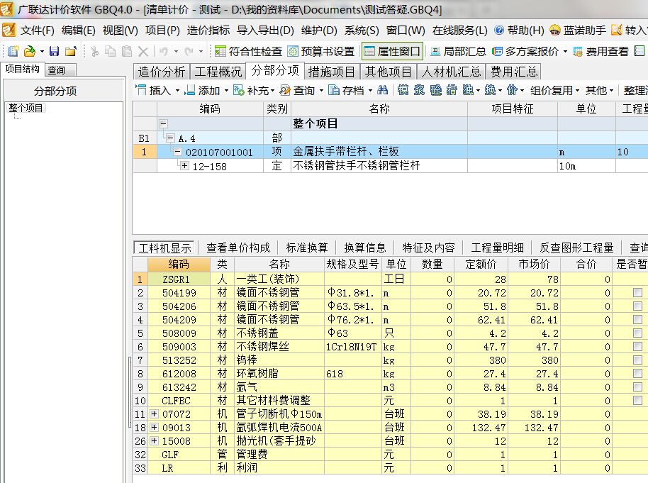648x483 pixels.
Task: Click the 模 template icon
Action: (x=403, y=90)
